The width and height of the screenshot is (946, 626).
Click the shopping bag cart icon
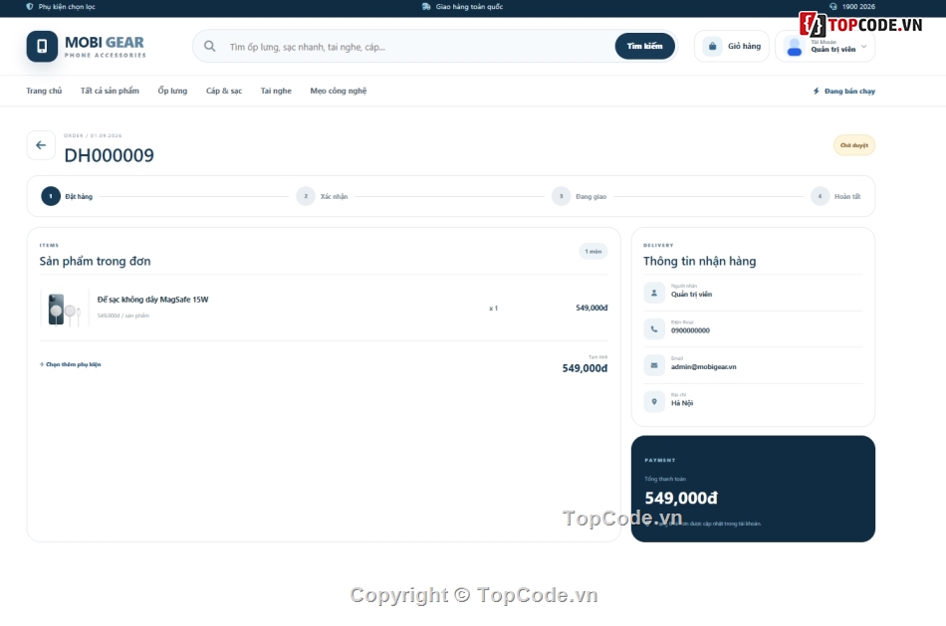click(713, 47)
